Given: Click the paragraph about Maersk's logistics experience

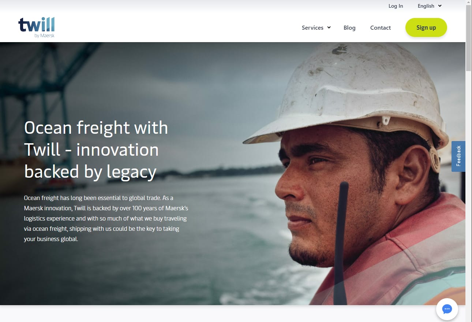Looking at the screenshot, I should 106,218.
